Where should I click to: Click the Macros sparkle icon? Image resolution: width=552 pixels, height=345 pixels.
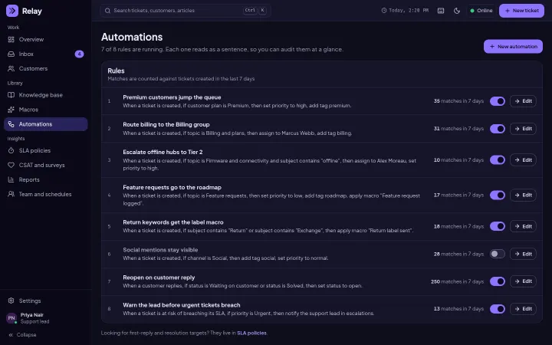pos(11,110)
